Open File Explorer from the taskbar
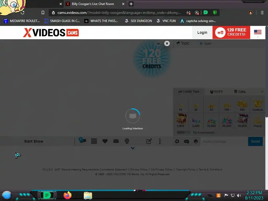 88,196
